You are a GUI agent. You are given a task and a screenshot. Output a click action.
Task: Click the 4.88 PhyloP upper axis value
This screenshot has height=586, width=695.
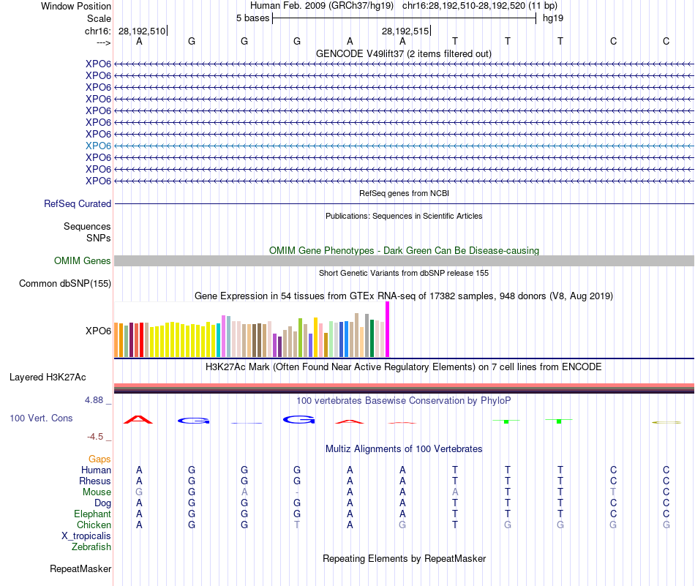(94, 400)
